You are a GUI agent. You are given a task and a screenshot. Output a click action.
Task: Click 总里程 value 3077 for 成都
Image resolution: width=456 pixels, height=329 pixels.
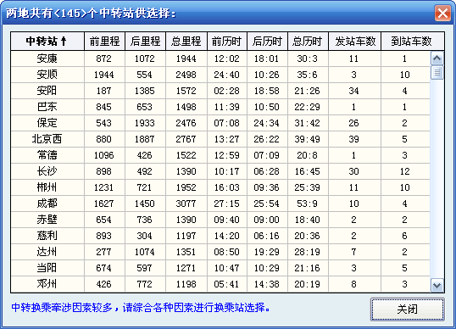click(186, 204)
